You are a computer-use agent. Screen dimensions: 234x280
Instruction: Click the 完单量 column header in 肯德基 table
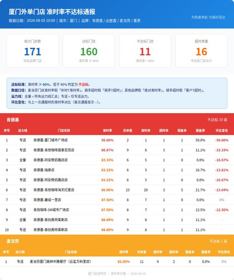(127, 130)
